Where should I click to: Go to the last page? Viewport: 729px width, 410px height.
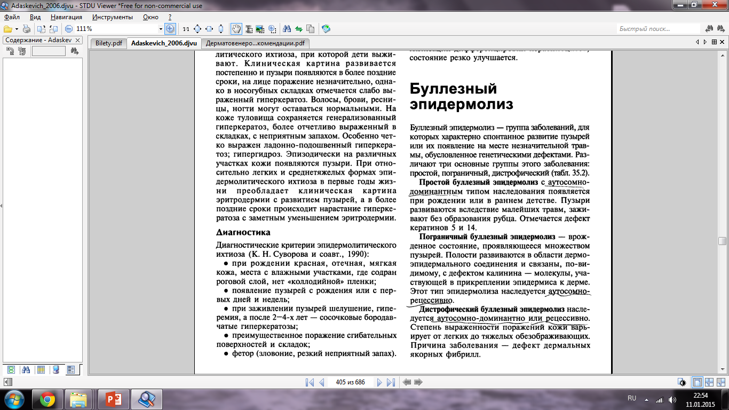pyautogui.click(x=391, y=382)
